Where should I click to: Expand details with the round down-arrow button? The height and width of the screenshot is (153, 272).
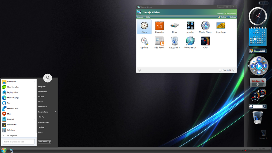click(x=139, y=70)
